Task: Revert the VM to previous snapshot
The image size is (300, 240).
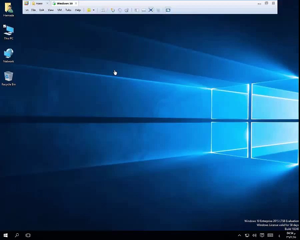Action: click(120, 10)
